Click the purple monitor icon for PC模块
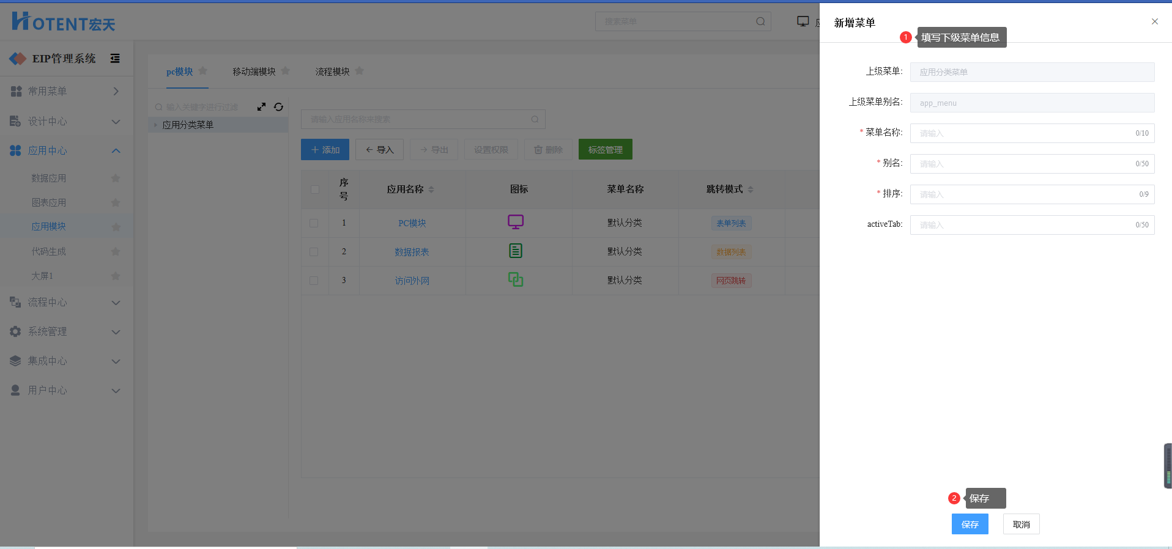1172x549 pixels. tap(516, 222)
